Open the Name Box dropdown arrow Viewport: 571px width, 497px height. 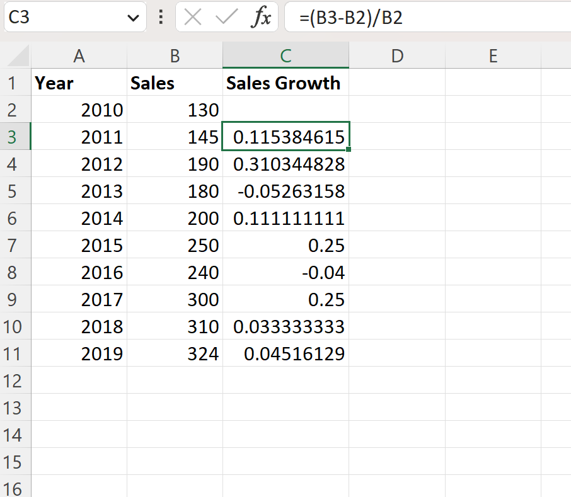pos(134,17)
